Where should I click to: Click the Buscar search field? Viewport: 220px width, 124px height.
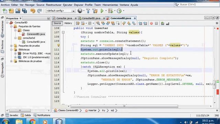197,4
